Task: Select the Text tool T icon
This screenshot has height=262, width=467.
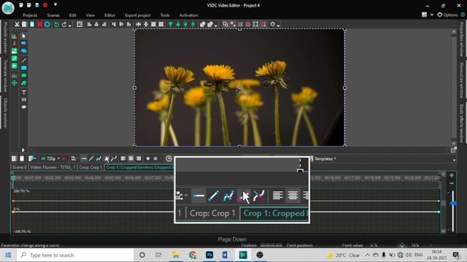Action: coord(24,92)
